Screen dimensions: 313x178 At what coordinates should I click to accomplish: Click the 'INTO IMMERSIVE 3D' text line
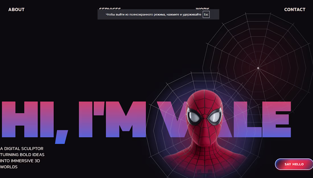click(20, 161)
